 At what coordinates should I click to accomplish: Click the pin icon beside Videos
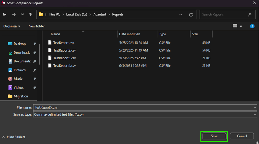point(34,88)
